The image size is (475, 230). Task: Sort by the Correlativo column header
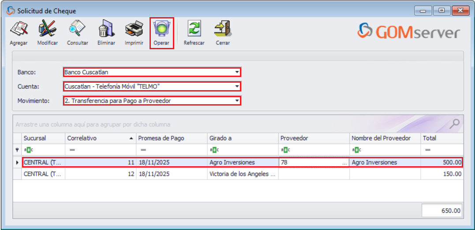(101, 139)
